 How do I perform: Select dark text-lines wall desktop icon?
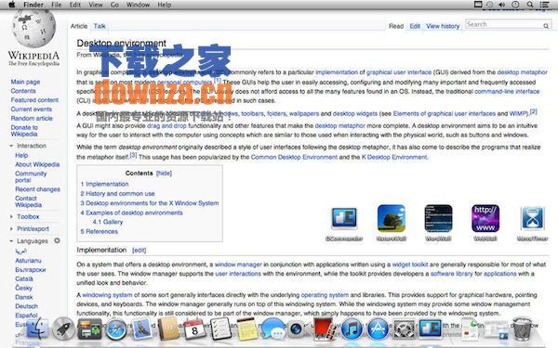[x=438, y=218]
